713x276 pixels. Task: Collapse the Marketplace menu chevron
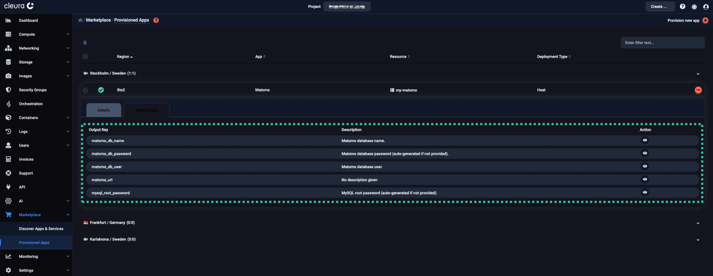pos(68,215)
